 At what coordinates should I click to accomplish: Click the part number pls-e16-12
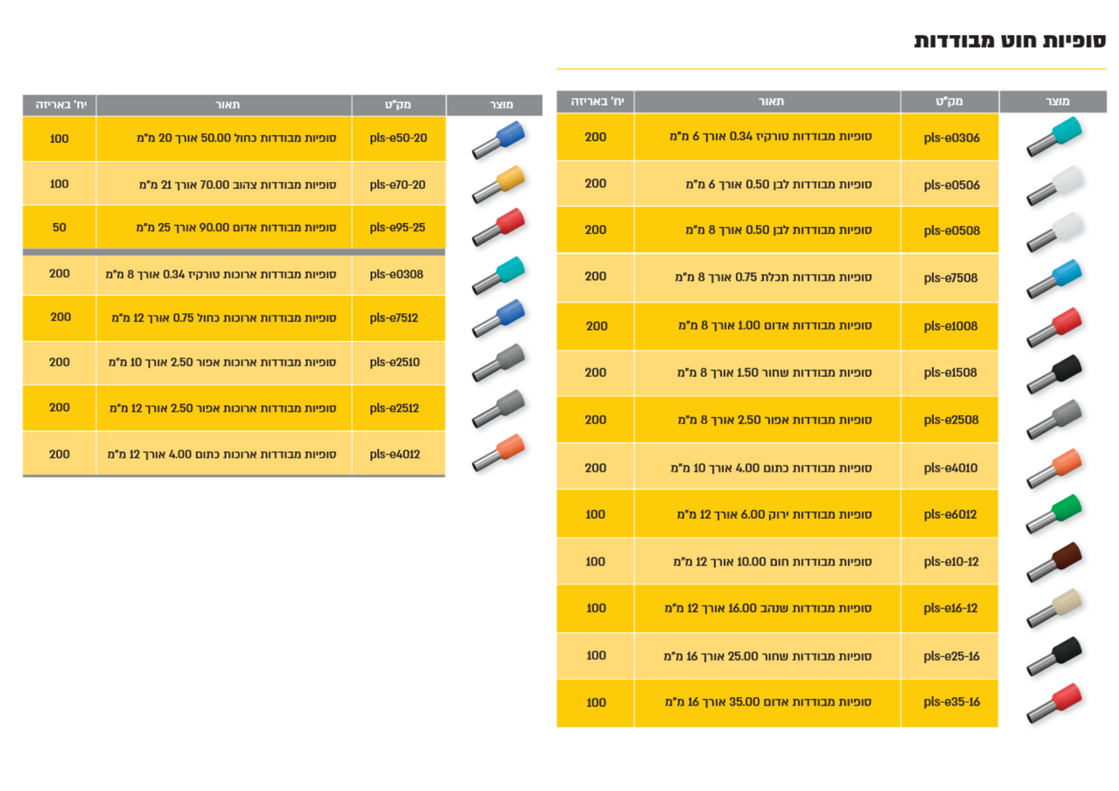point(950,608)
